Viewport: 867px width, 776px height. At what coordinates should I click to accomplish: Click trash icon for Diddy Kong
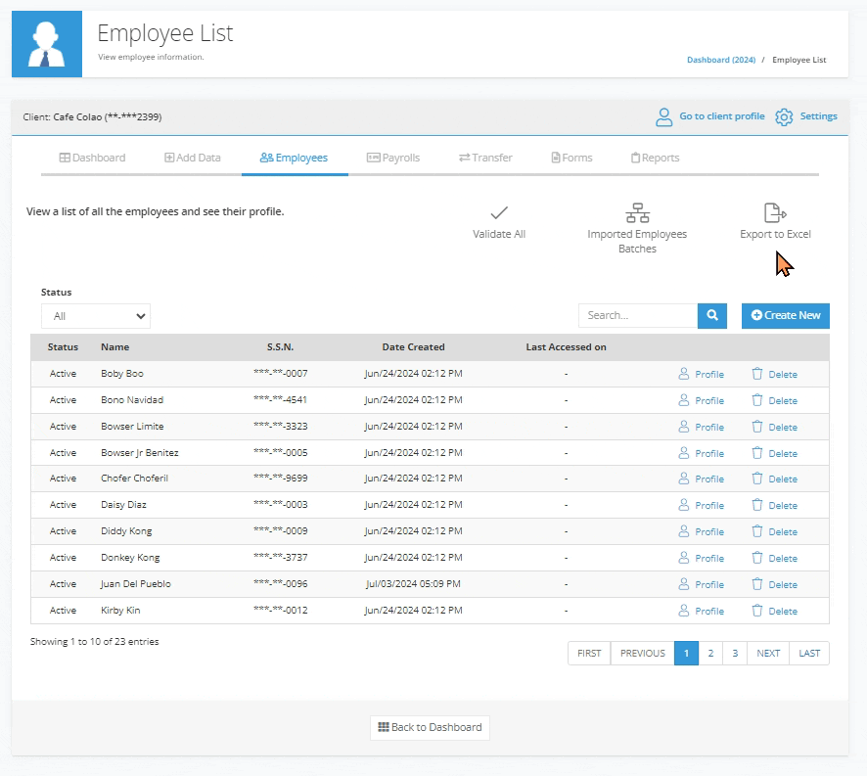pos(757,531)
